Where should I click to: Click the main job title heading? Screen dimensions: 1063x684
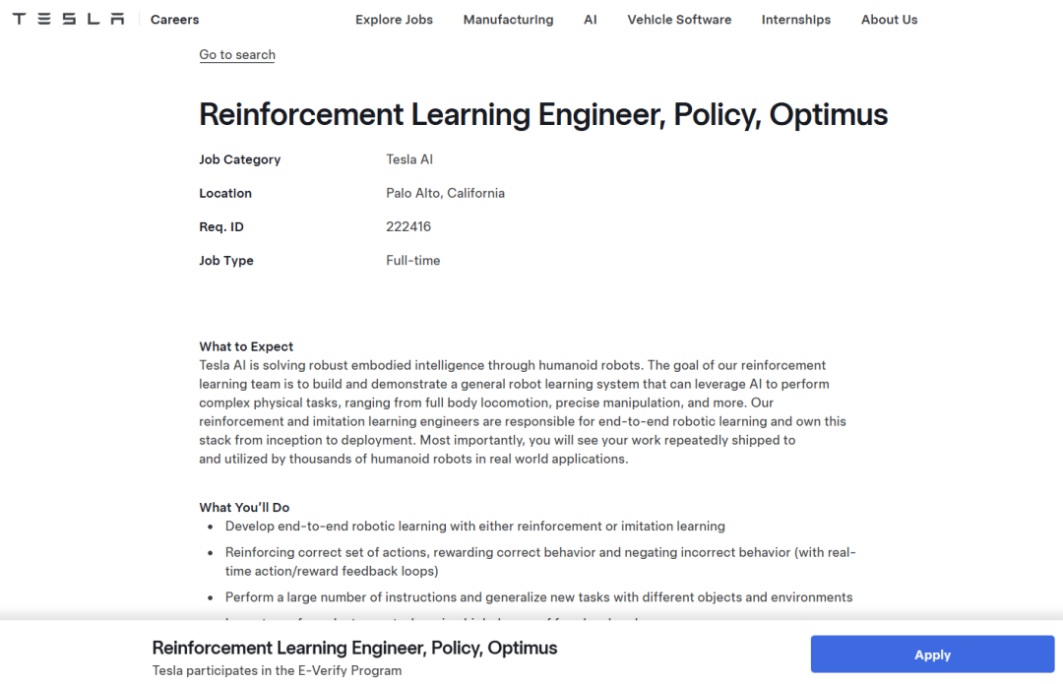click(x=543, y=115)
